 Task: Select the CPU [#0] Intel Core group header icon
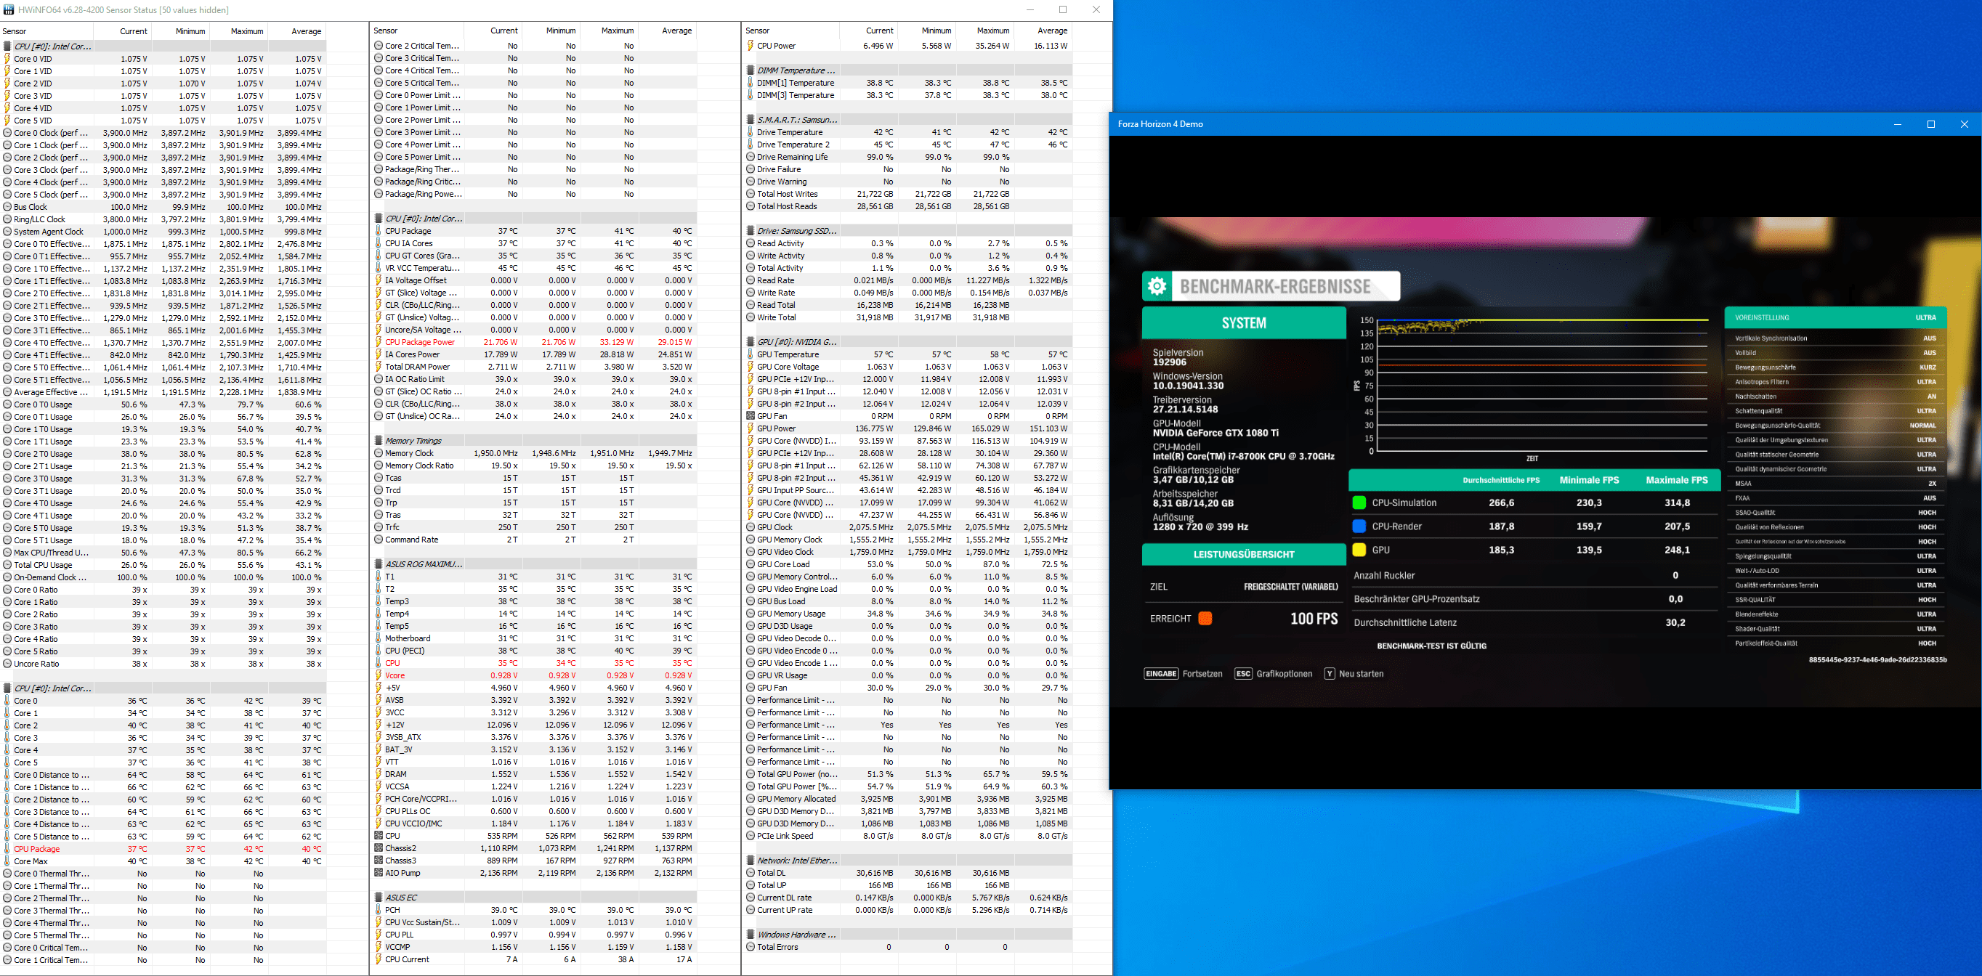click(8, 46)
